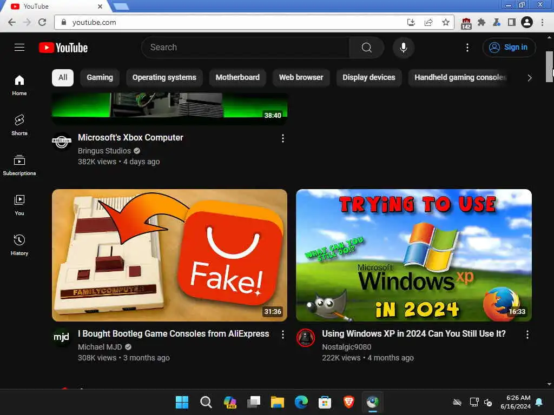
Task: Open Microsoft's Xbox Computer video title
Action: pyautogui.click(x=131, y=138)
